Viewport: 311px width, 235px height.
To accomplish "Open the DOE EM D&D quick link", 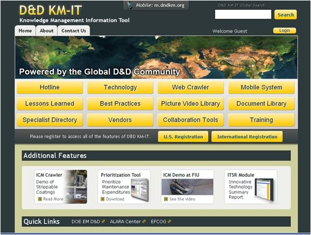I will tap(86, 222).
